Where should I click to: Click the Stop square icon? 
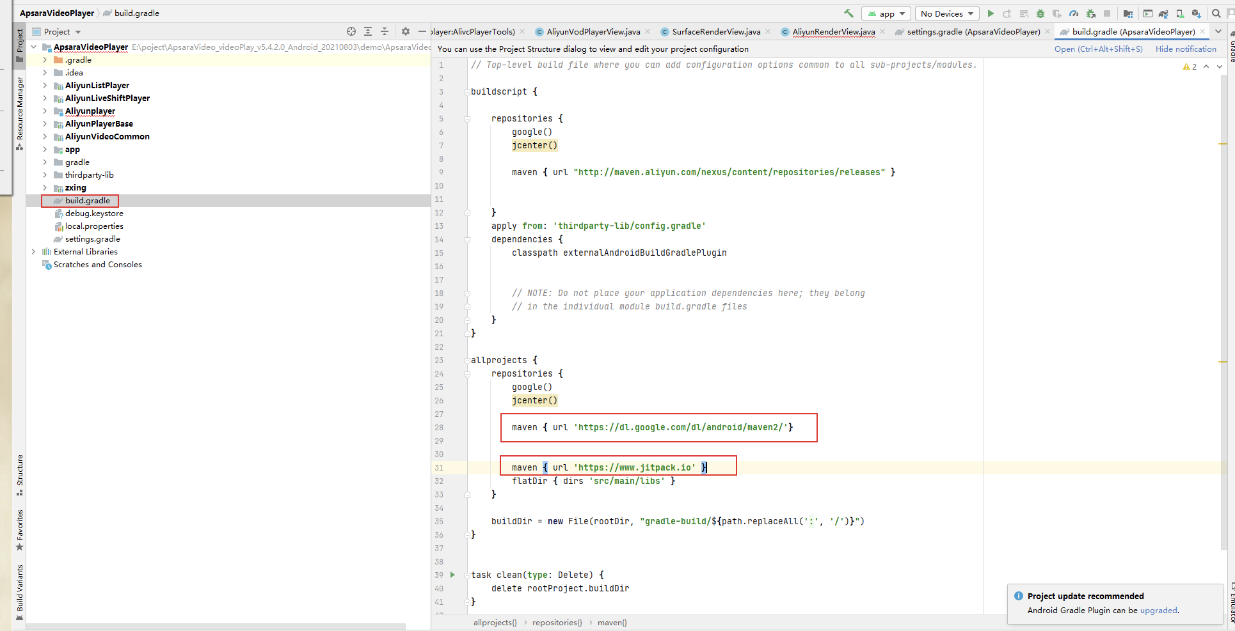pos(1107,13)
